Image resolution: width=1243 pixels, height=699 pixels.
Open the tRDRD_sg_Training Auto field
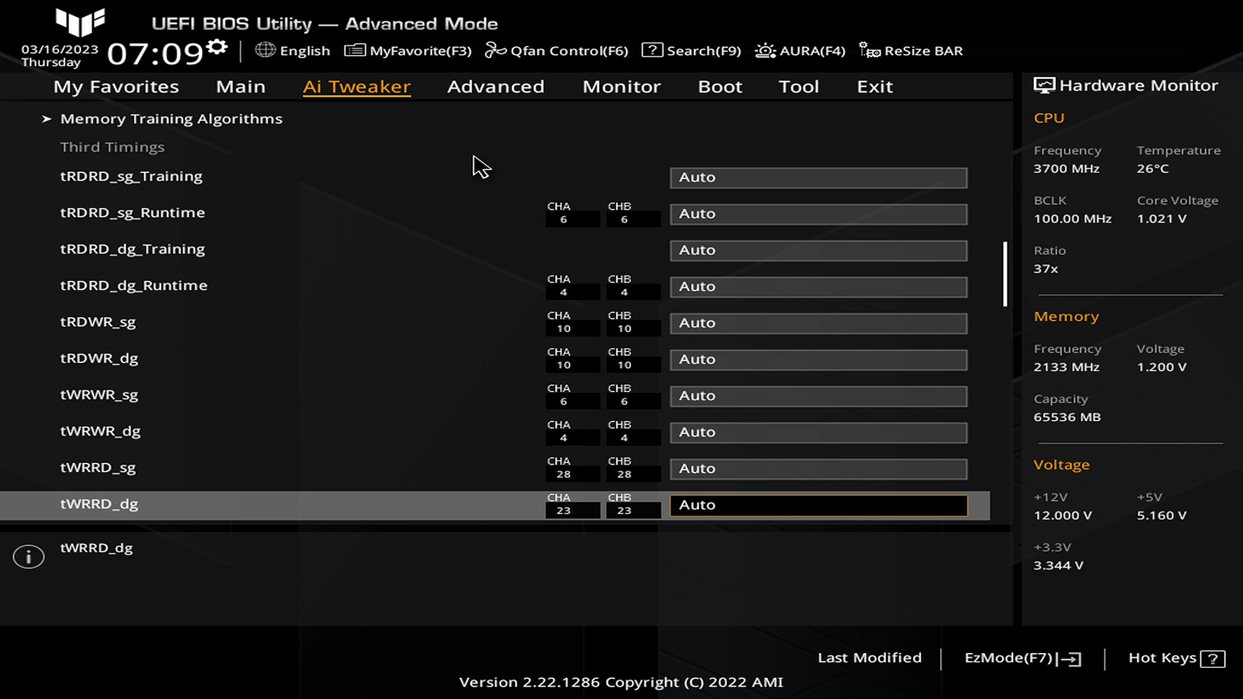(818, 177)
